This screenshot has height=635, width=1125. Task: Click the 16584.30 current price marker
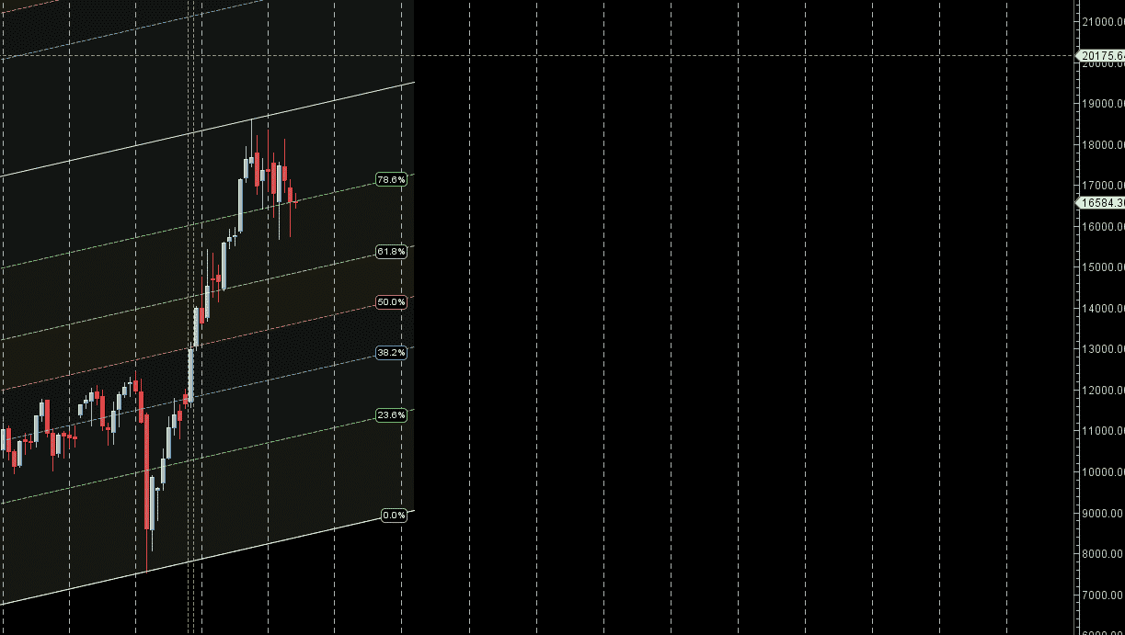[1102, 203]
